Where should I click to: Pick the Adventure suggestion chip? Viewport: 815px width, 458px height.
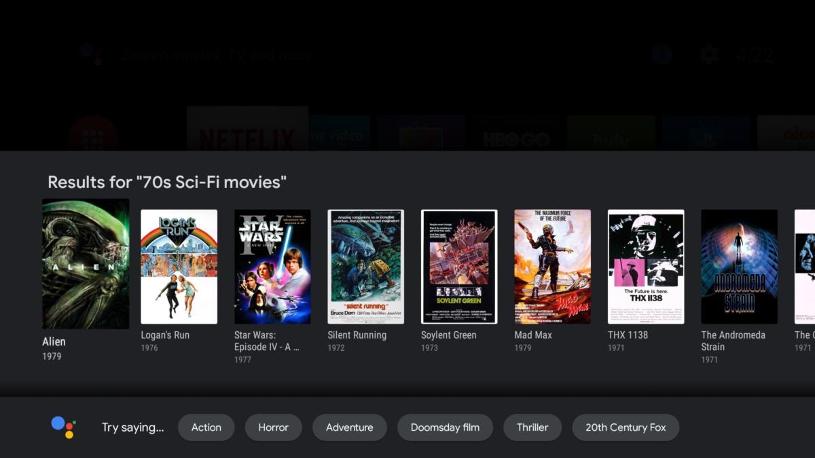tap(350, 427)
